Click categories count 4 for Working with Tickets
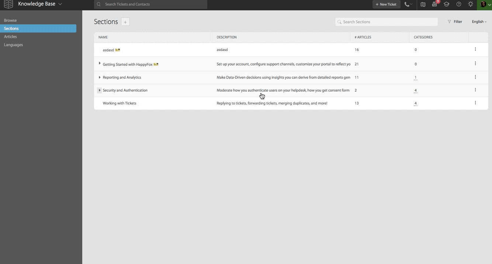The width and height of the screenshot is (492, 264). [x=416, y=103]
